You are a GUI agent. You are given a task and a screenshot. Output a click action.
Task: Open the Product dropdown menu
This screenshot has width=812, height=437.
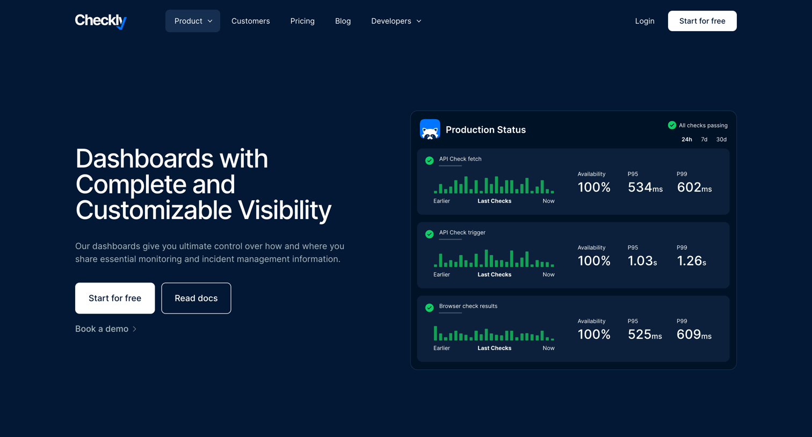pyautogui.click(x=193, y=21)
